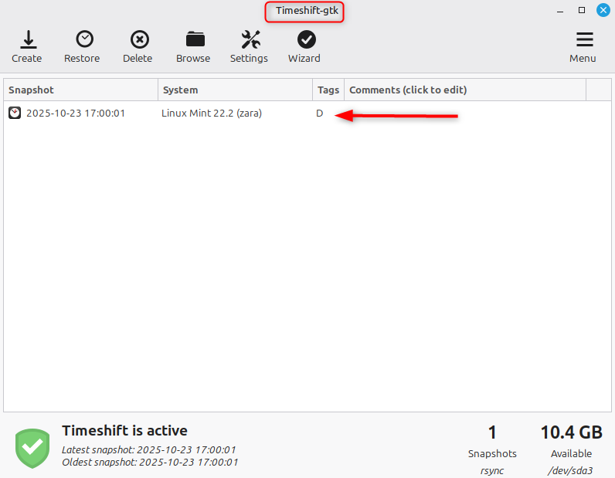The width and height of the screenshot is (615, 478).
Task: Click the snapshots count in status bar
Action: click(492, 432)
